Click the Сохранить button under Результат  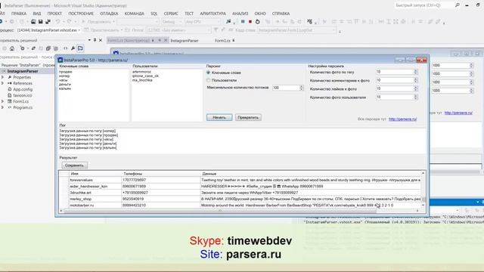[x=74, y=165]
